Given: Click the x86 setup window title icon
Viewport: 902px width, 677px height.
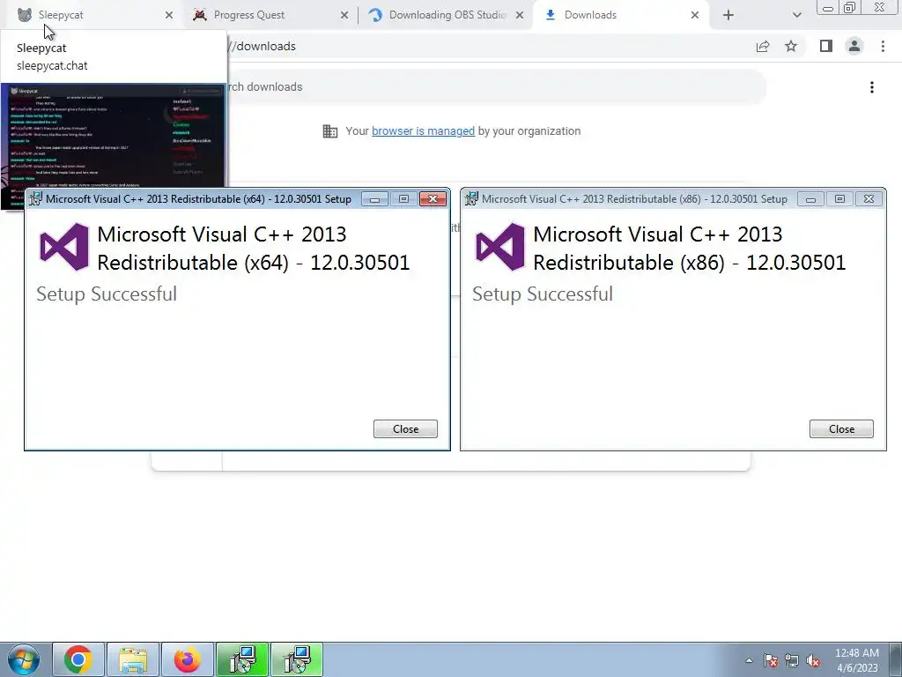Looking at the screenshot, I should 472,198.
